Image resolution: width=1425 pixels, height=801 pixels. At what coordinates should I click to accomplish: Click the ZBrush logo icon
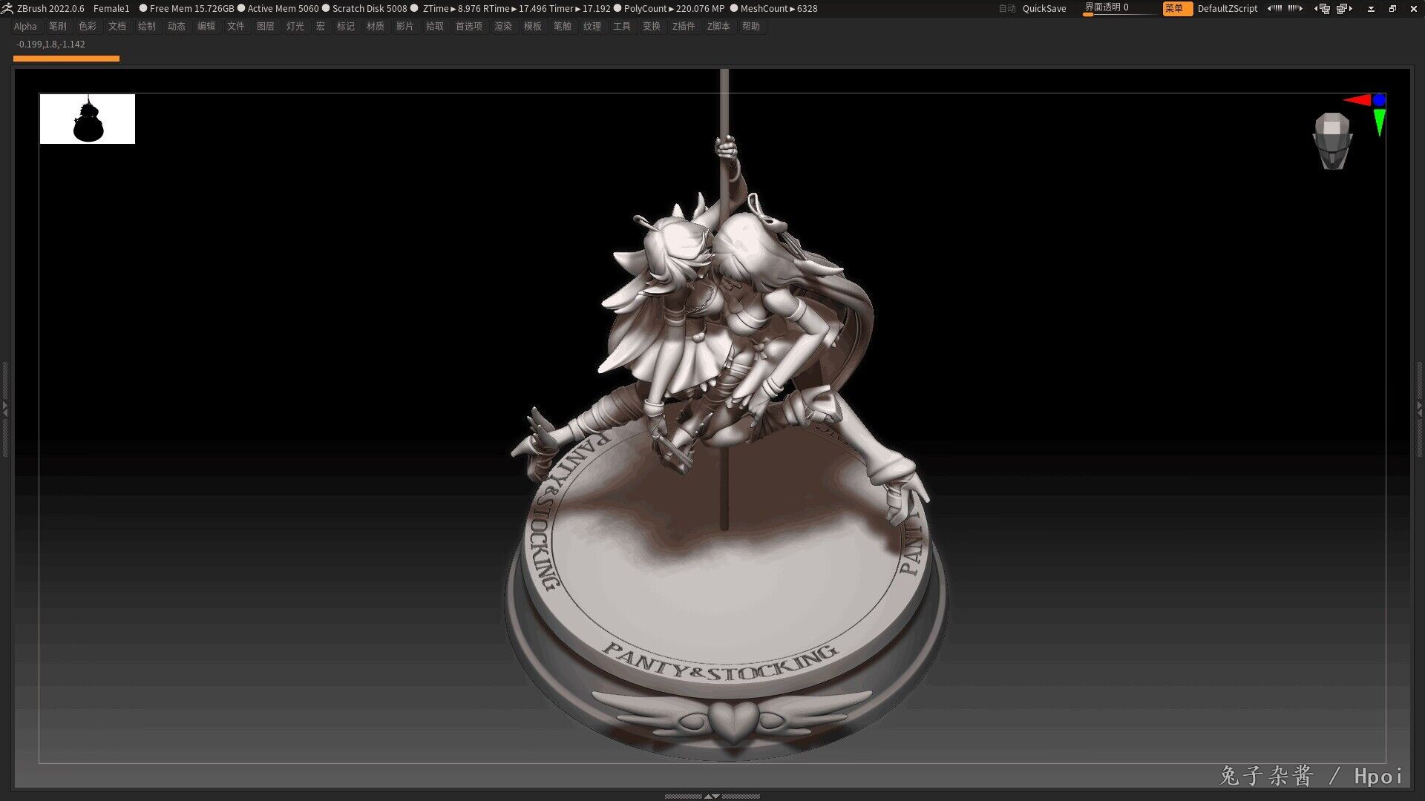7,8
